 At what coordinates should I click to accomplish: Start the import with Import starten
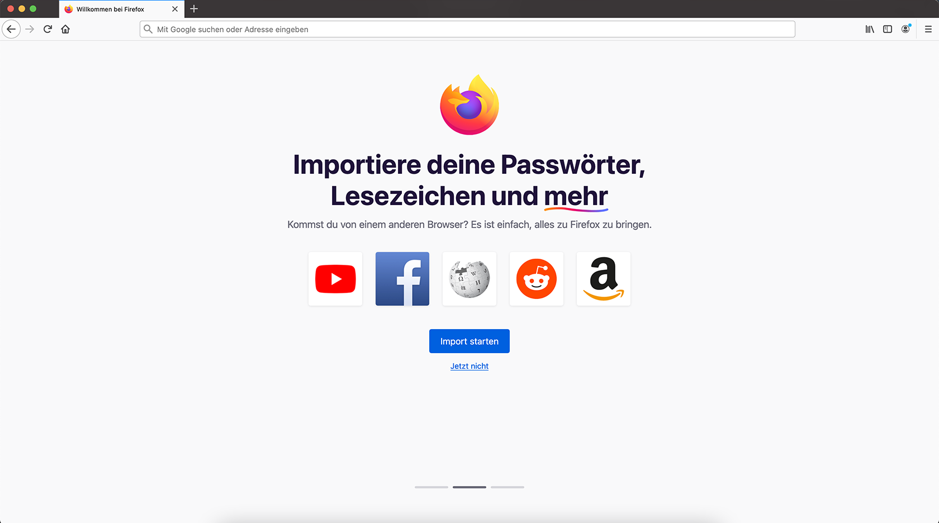[x=469, y=341]
